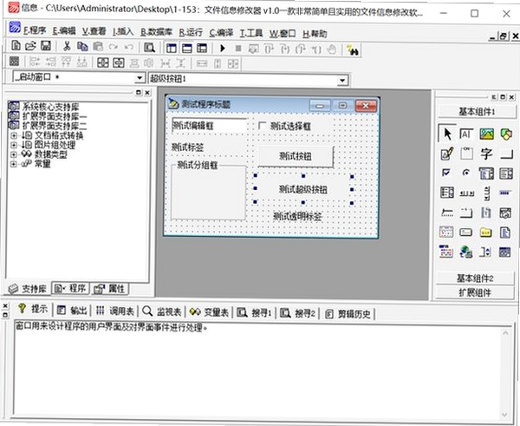This screenshot has height=426, width=520.
Task: Select the arrow pointer tool in component box
Action: coord(447,134)
